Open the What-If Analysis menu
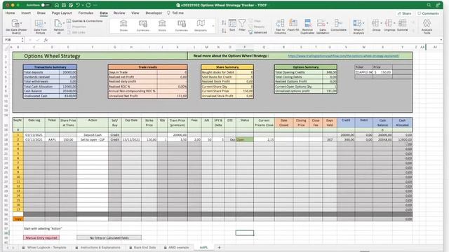Viewport: 449px width, 252px height. 358,27
